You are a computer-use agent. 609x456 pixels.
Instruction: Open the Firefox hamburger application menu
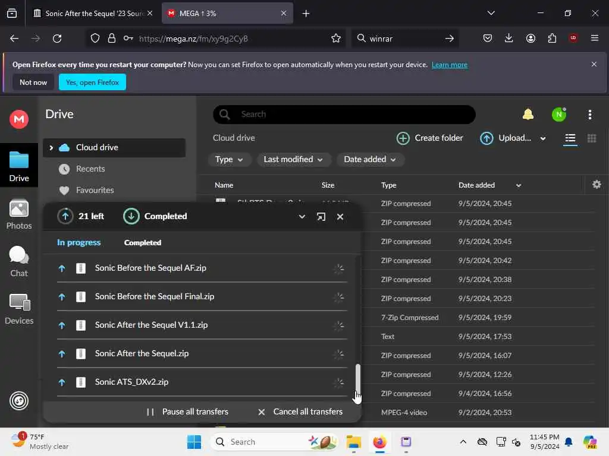click(x=595, y=39)
